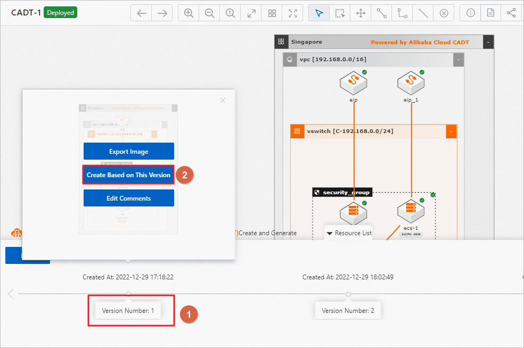Click the share icon in toolbar

511,13
